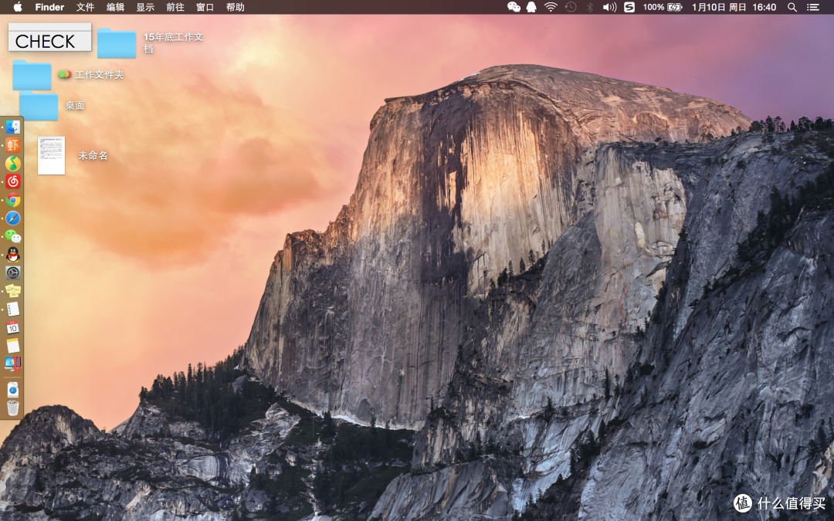The image size is (834, 521).
Task: Open Calendar from the Dock
Action: coord(13,327)
